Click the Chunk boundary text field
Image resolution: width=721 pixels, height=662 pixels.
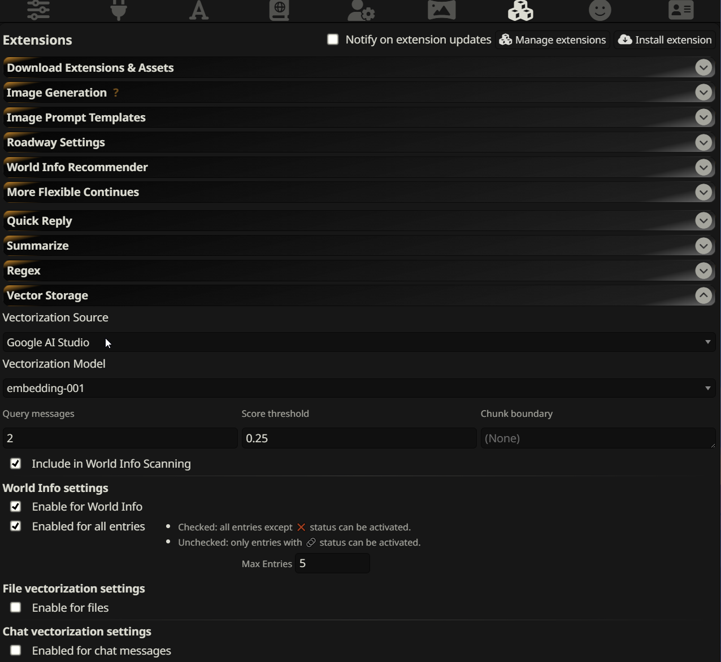pyautogui.click(x=598, y=438)
